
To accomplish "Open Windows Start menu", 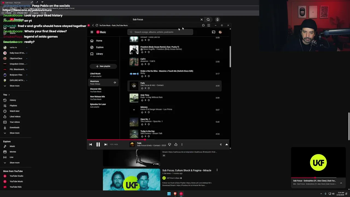I will [x=169, y=194].
